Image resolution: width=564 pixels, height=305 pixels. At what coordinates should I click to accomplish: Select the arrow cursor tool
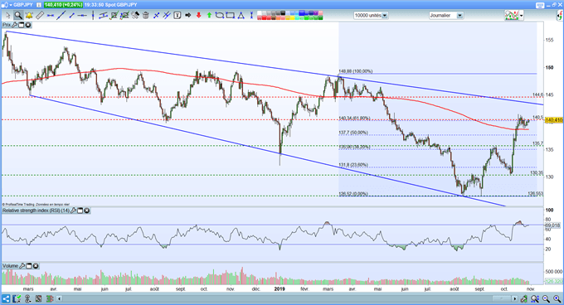(x=7, y=16)
